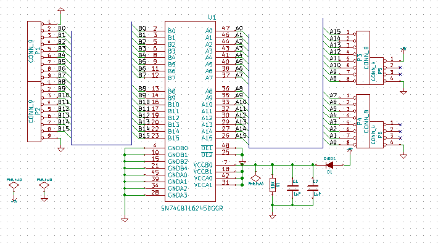Select the connector P2 CONN_9 body
Image resolution: width=438 pixels, height=245 pixels.
point(34,112)
